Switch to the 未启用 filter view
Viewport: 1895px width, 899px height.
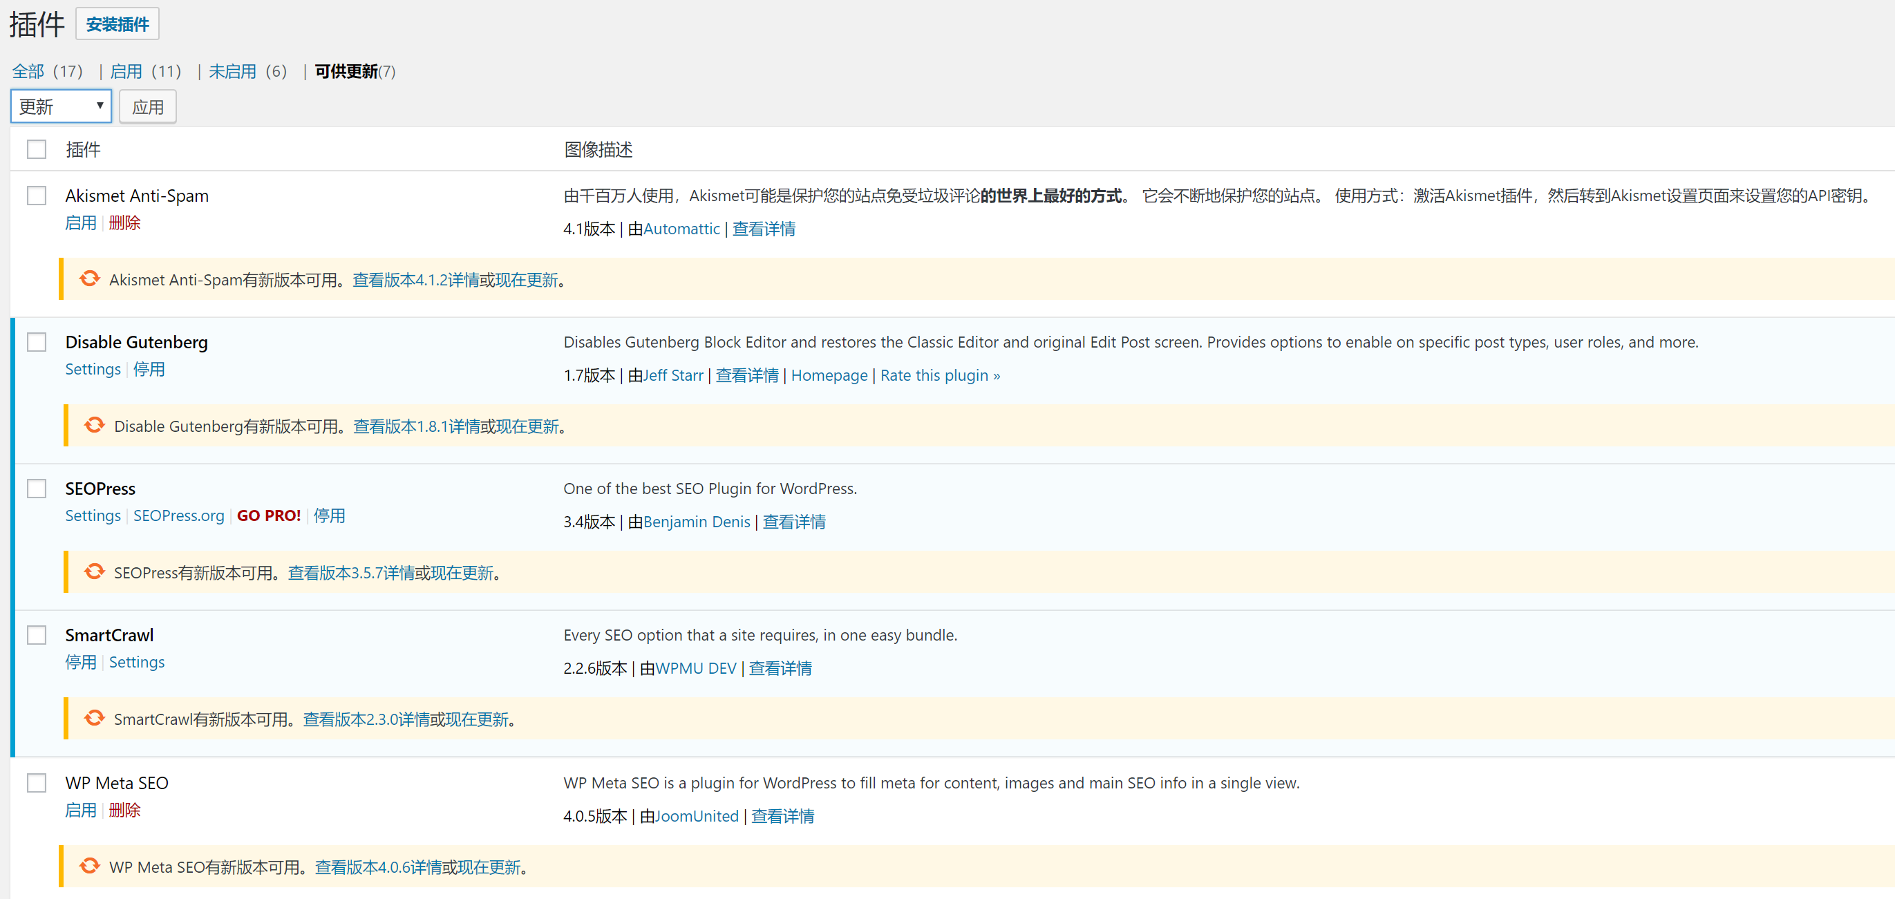click(x=232, y=70)
